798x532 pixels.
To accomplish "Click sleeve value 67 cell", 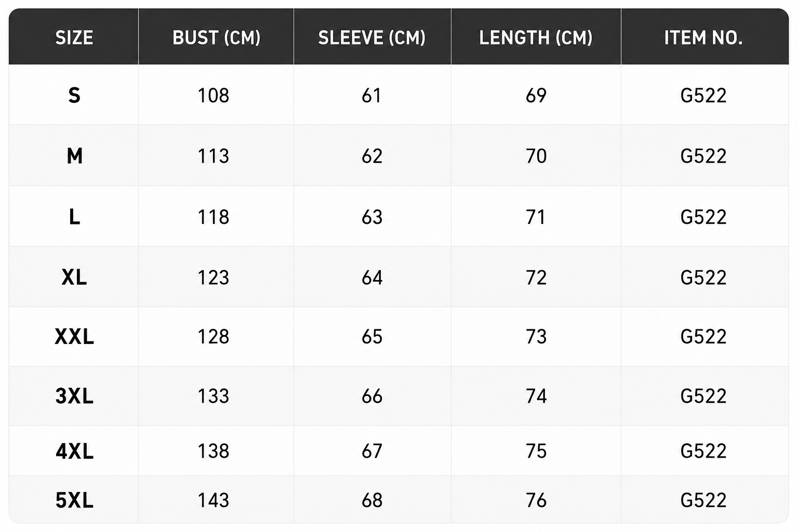I will 372,451.
